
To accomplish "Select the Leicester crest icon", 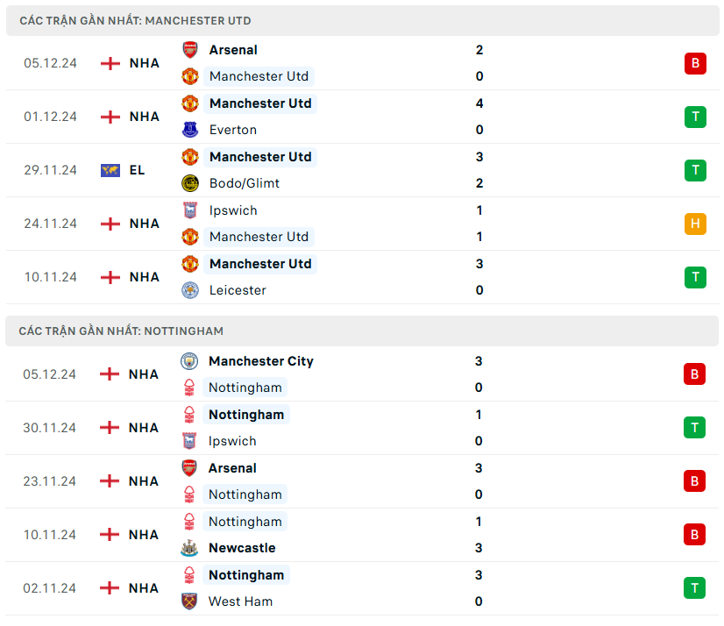I will 189,290.
